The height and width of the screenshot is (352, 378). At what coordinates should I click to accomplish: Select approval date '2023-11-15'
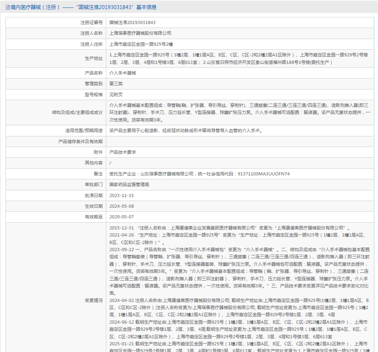tap(122, 196)
